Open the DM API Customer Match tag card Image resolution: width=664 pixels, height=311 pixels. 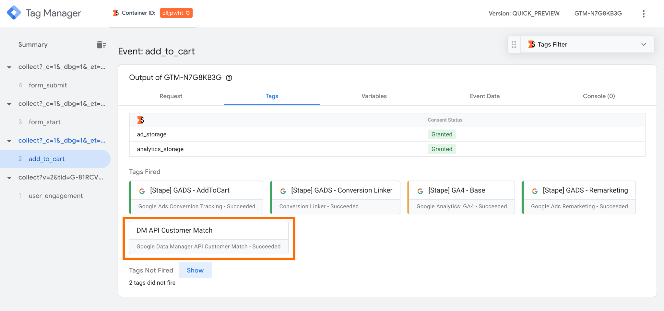208,238
